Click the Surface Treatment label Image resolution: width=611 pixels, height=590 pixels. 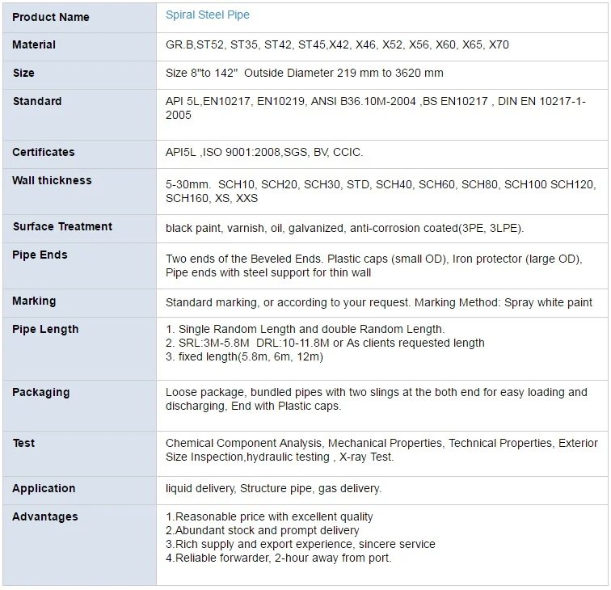click(62, 227)
